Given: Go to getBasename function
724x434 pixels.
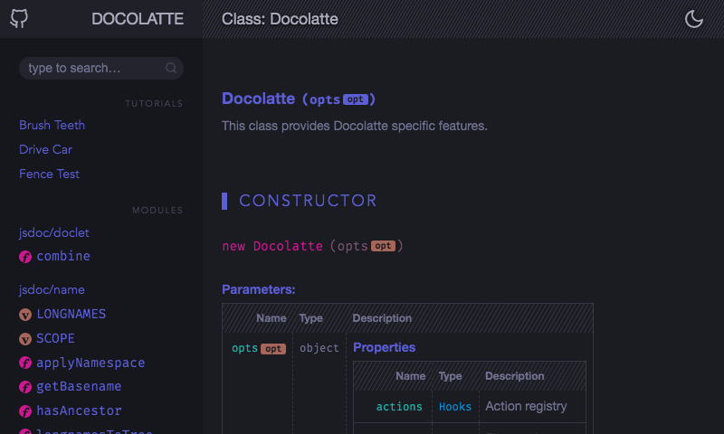Looking at the screenshot, I should (79, 386).
